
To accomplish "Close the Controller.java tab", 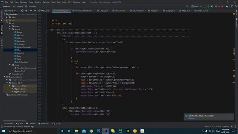I will tap(70, 11).
